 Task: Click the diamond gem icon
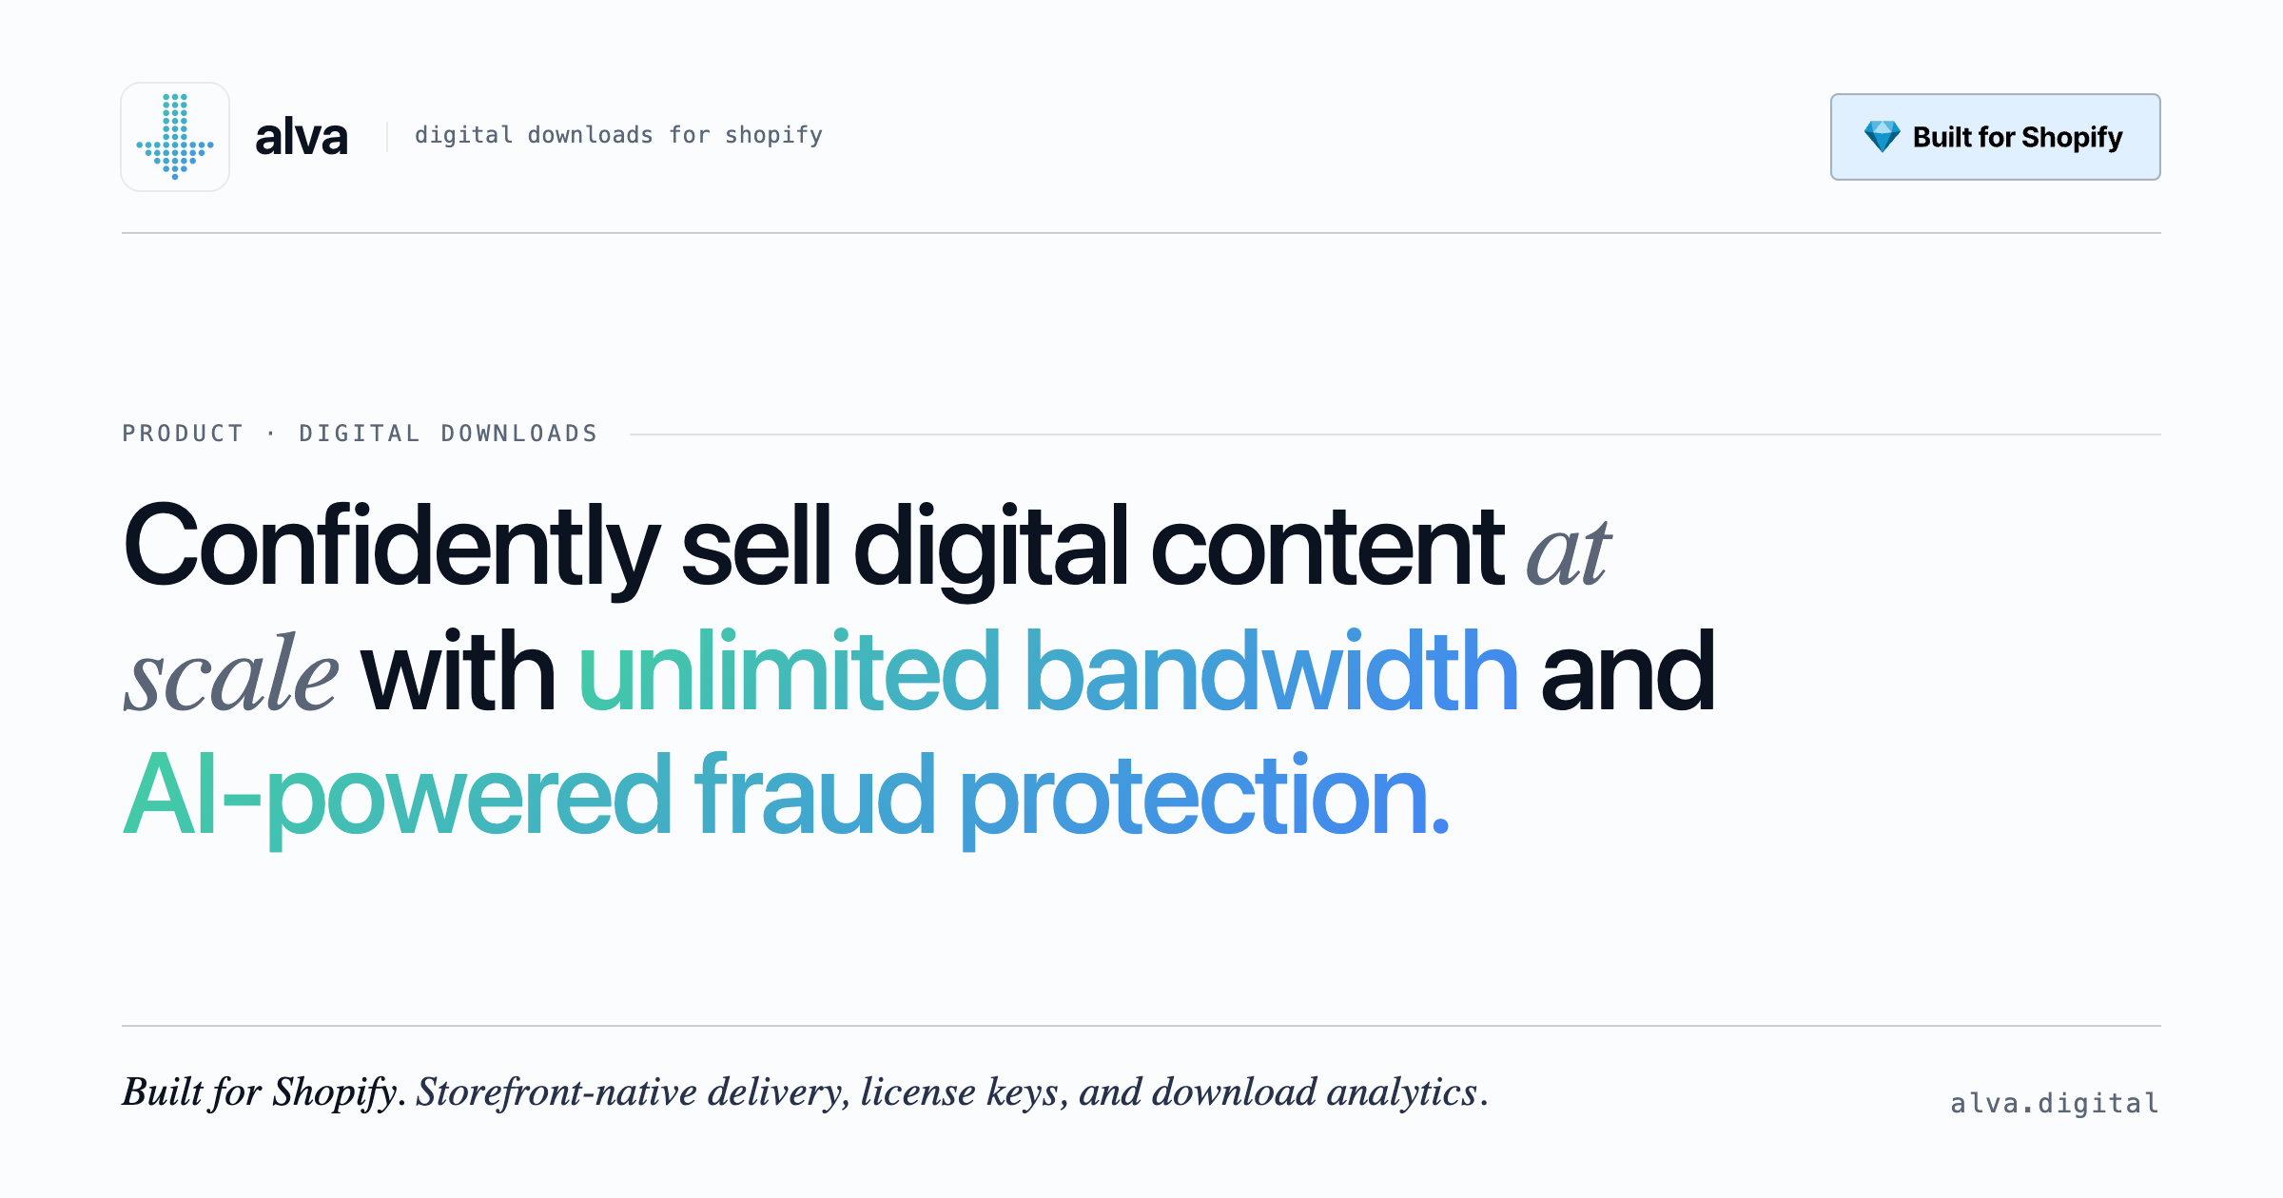coord(1881,137)
